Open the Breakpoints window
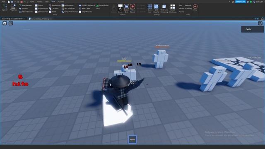 pyautogui.click(x=55, y=5)
